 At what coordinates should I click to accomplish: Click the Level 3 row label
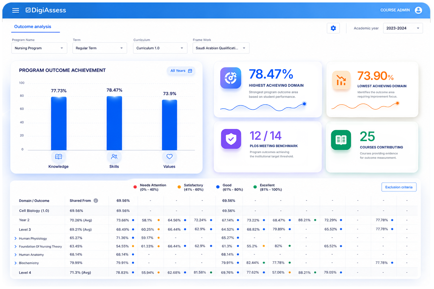[25, 230]
